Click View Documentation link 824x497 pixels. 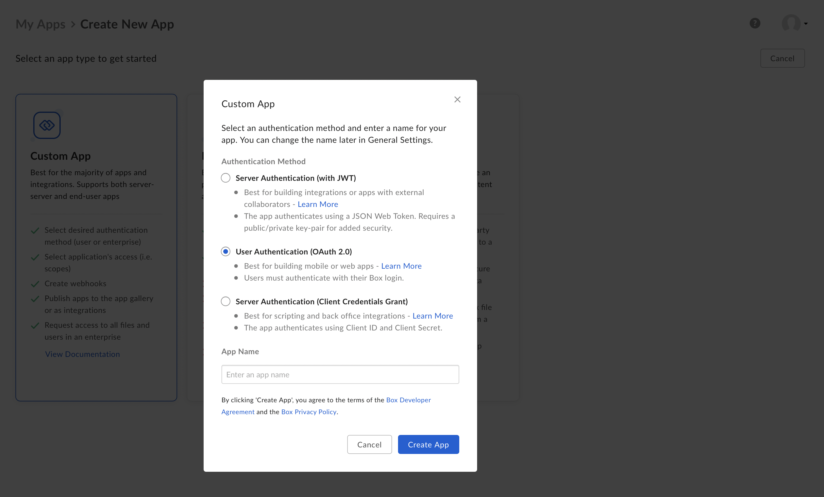pos(82,354)
